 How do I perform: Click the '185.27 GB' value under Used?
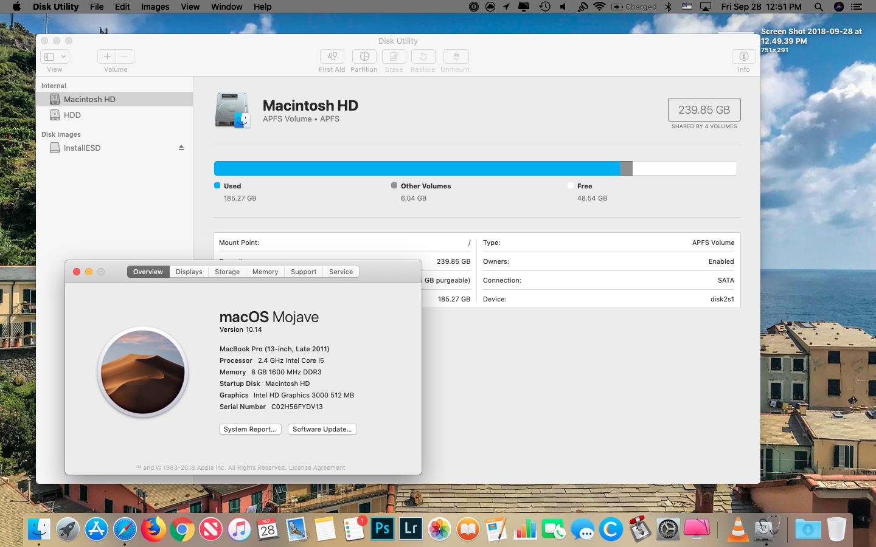240,198
